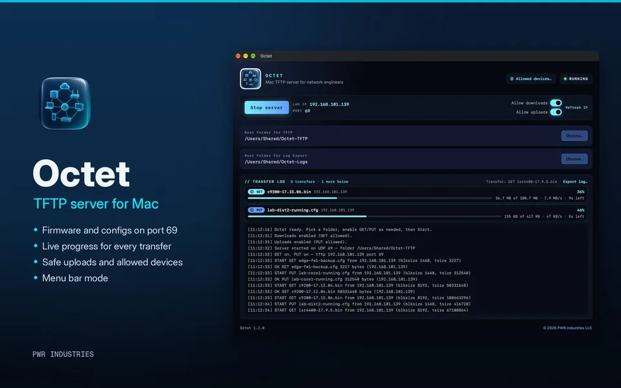
Task: Click the 'OK PUT lab-core1-running.cfg' log line
Action: tap(332, 279)
